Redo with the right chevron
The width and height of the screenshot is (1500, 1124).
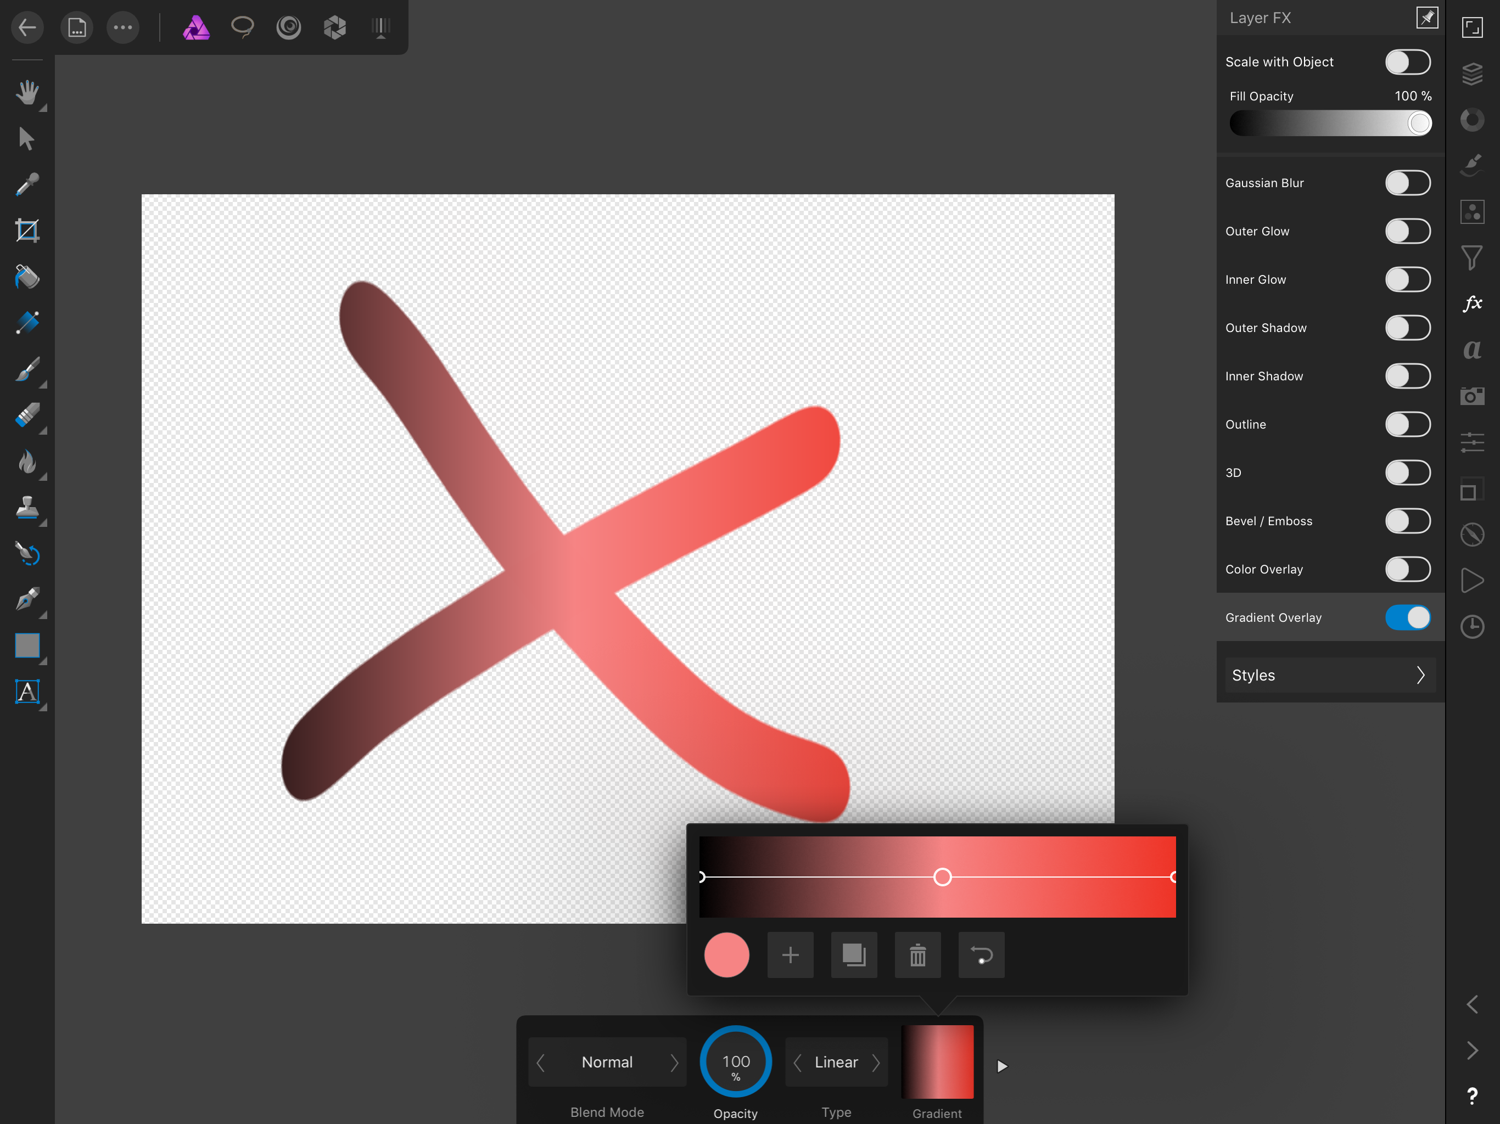[1472, 1050]
